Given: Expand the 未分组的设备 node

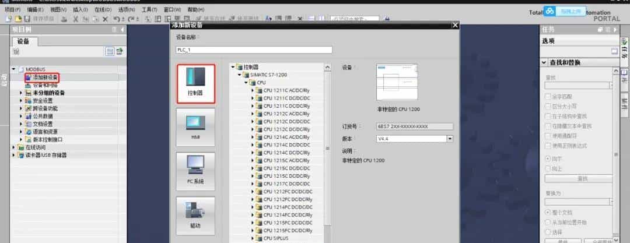Looking at the screenshot, I should 21,93.
